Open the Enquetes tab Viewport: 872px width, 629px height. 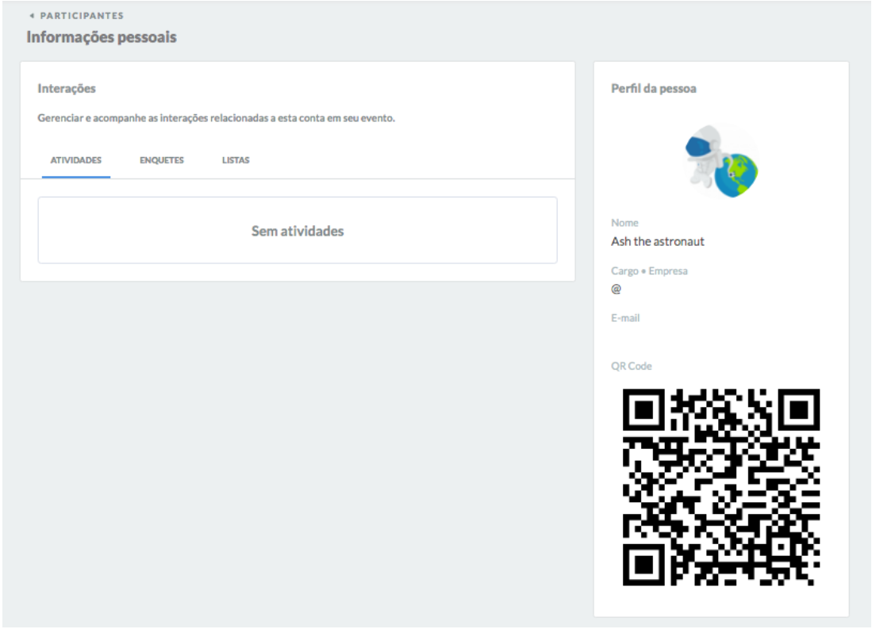[162, 160]
